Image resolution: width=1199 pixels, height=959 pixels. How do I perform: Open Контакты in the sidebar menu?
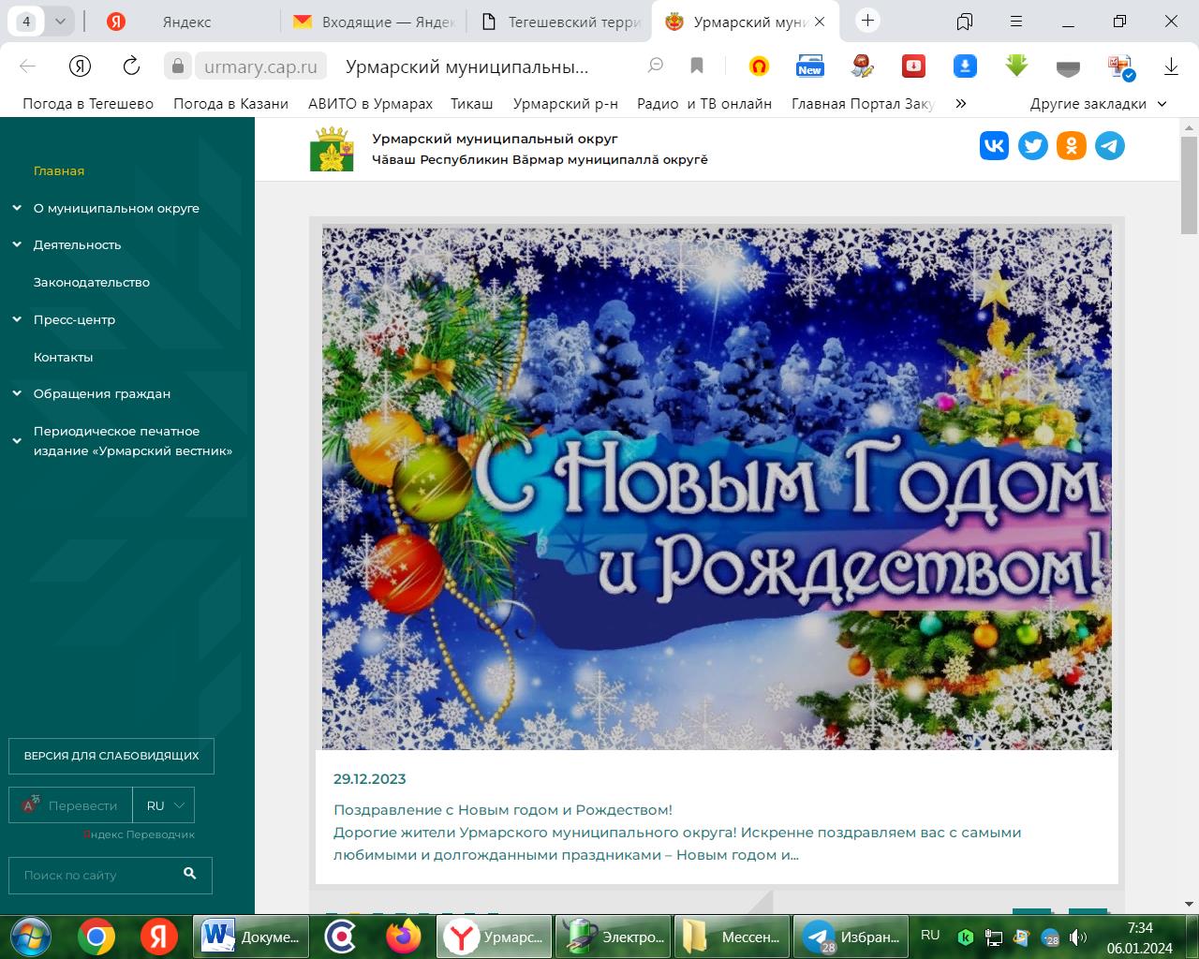click(x=63, y=357)
